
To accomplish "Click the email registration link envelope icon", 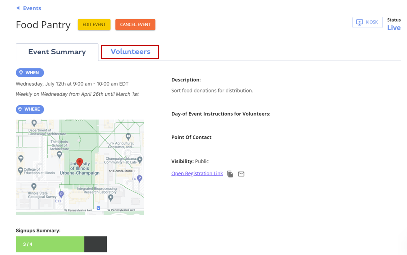I will (241, 174).
